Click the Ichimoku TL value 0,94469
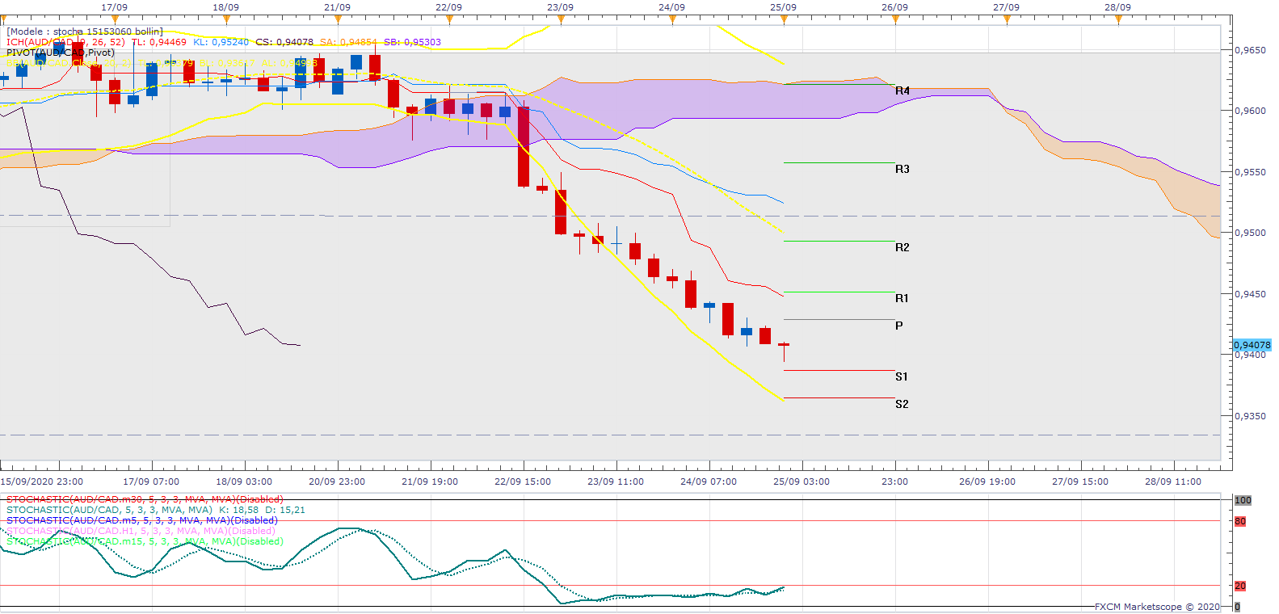 (x=158, y=42)
